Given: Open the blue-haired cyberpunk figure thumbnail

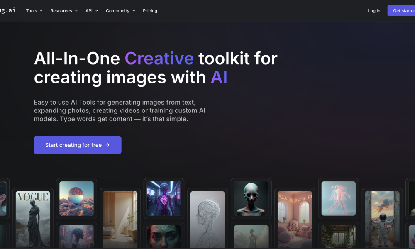Looking at the screenshot, I should pos(76,237).
